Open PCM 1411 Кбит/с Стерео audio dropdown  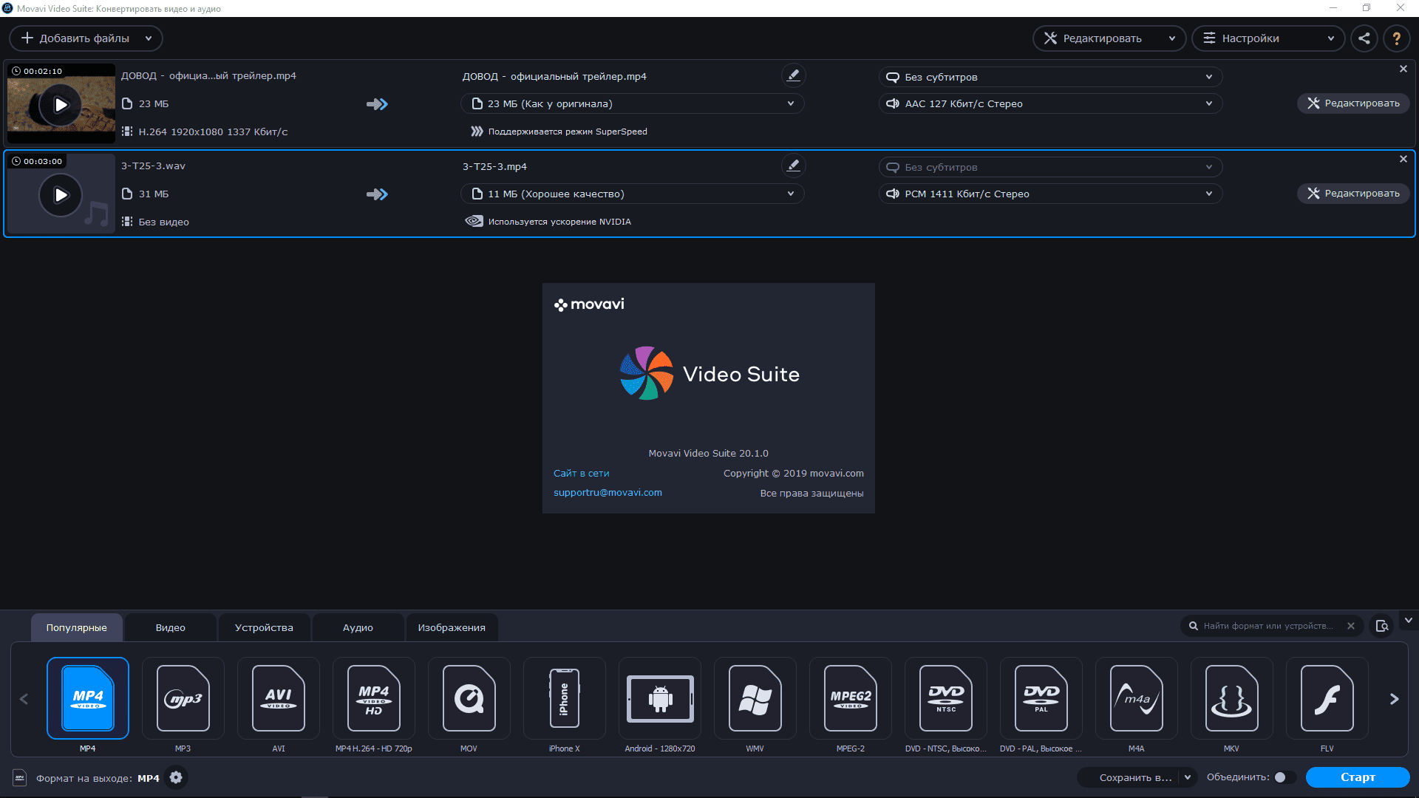coord(1050,194)
